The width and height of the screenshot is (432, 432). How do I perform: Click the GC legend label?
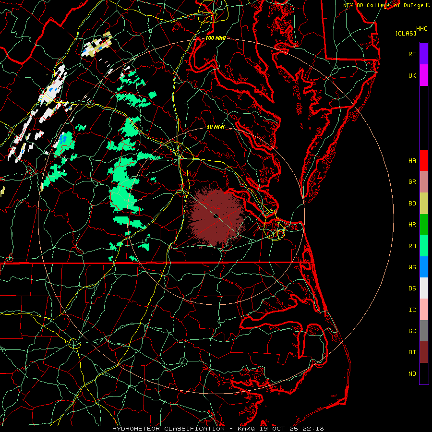point(412,331)
